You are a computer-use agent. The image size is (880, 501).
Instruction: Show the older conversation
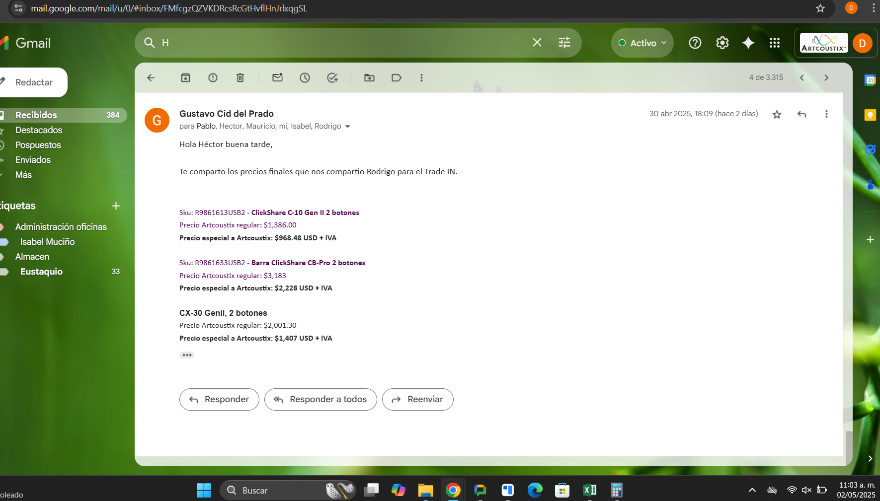coord(826,77)
